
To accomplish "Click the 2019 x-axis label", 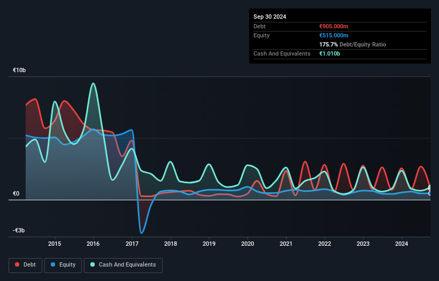I will (x=209, y=244).
